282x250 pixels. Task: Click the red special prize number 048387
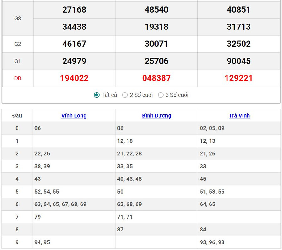pyautogui.click(x=156, y=78)
